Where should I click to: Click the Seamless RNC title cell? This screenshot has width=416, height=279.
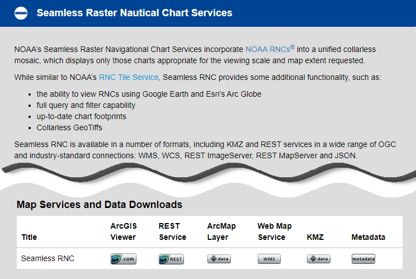48,258
